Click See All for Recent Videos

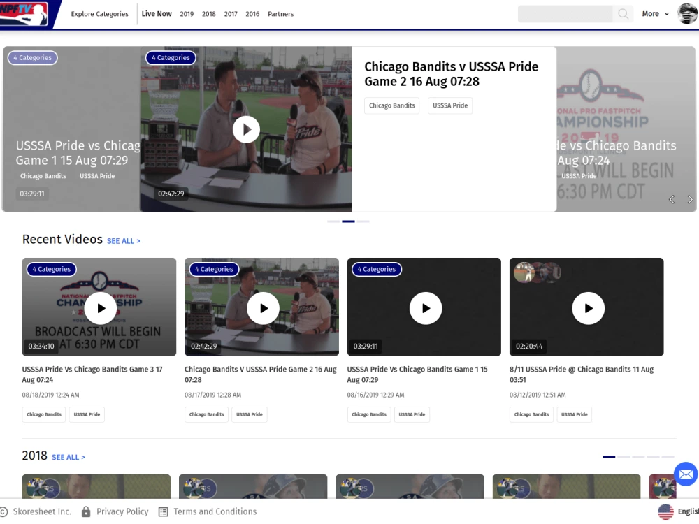click(x=124, y=241)
